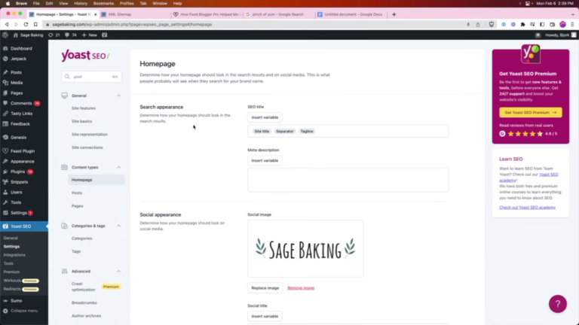Follow the Check out Yoast SEO academy link

pyautogui.click(x=527, y=208)
